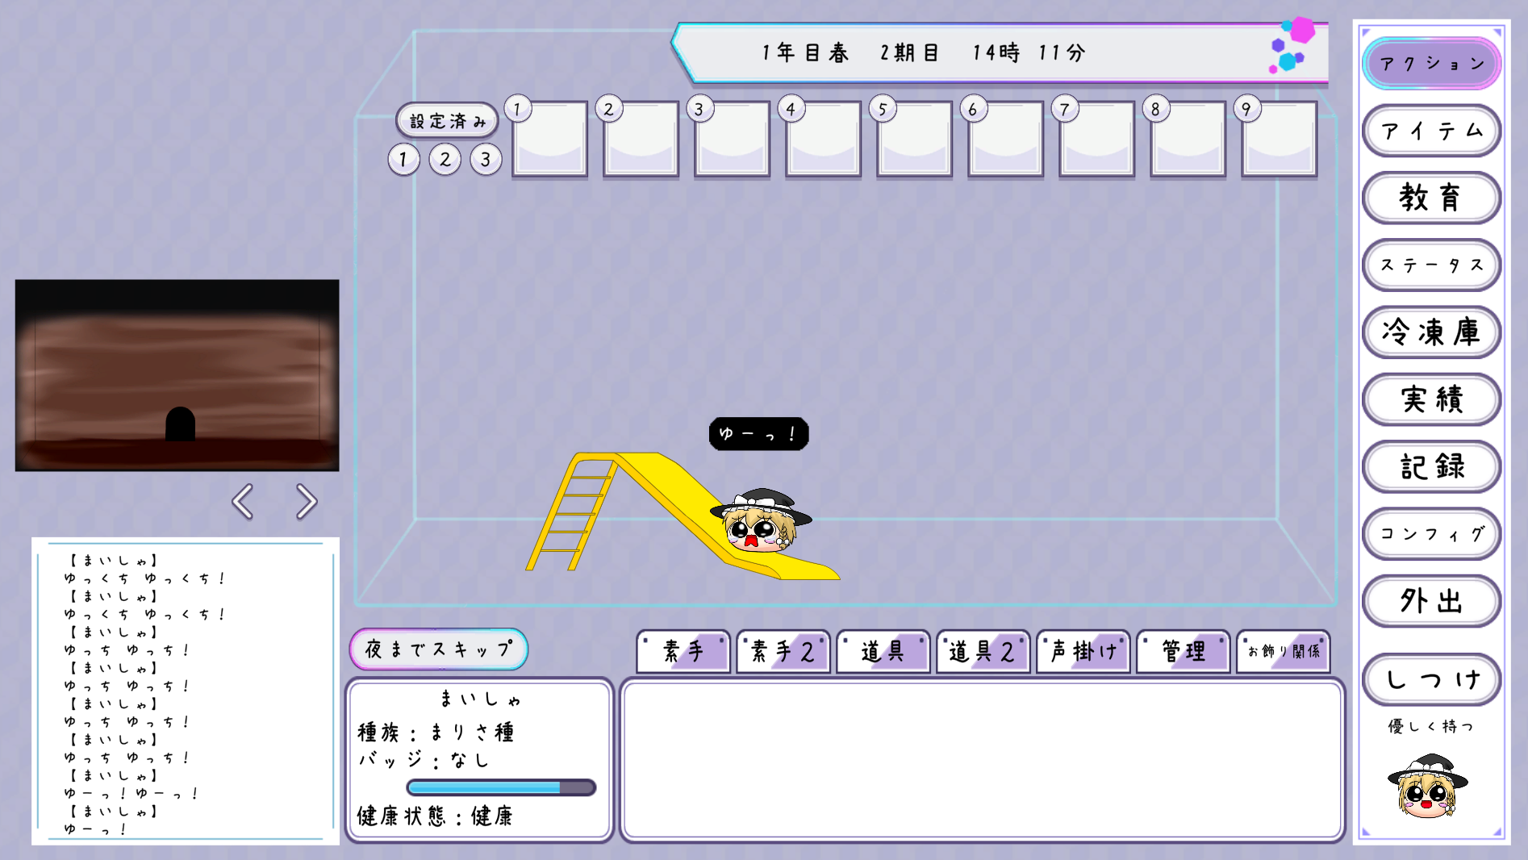Click the まいしゃ name heading in status panel
Image resolution: width=1528 pixels, height=860 pixels.
pyautogui.click(x=481, y=699)
